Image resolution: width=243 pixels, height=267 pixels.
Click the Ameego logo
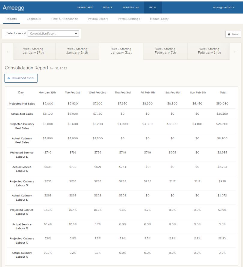pyautogui.click(x=13, y=8)
